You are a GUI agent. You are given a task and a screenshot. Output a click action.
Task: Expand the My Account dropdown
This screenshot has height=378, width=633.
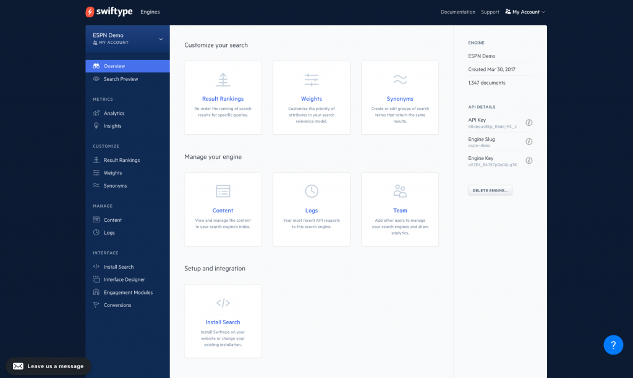524,11
